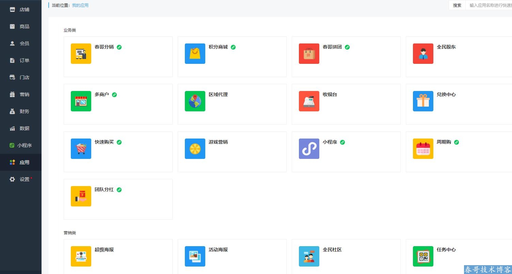Click the 我的应用 breadcrumb link

click(x=80, y=5)
